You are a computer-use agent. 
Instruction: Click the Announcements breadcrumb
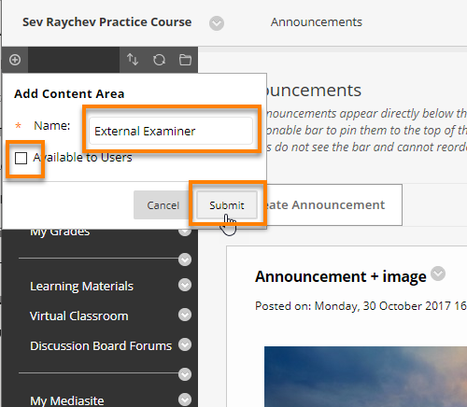[317, 22]
